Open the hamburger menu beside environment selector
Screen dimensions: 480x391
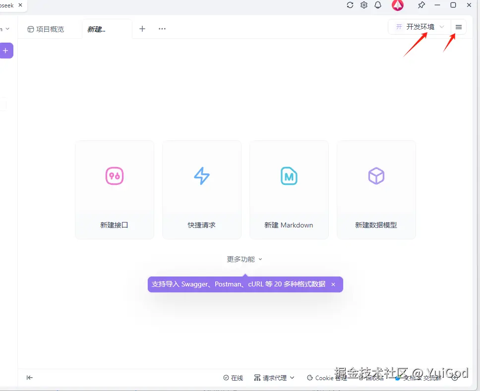pos(458,27)
